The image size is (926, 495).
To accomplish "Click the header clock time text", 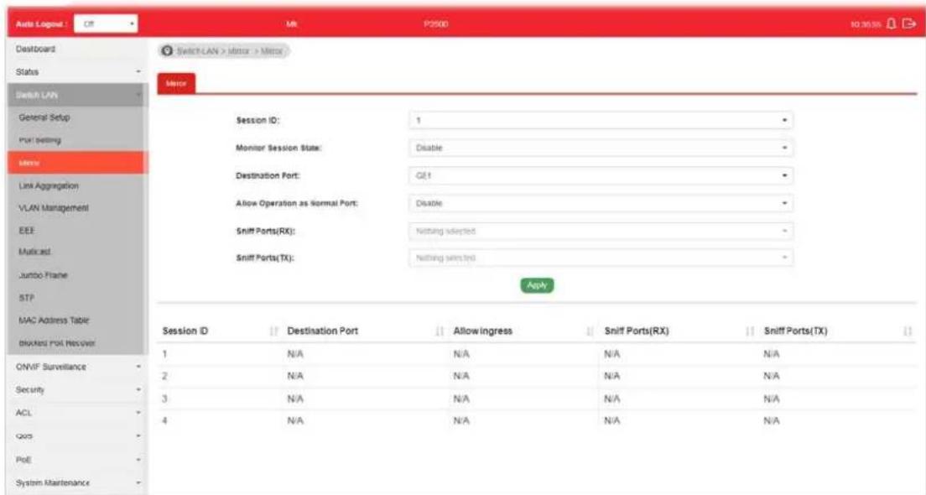I will pyautogui.click(x=865, y=25).
